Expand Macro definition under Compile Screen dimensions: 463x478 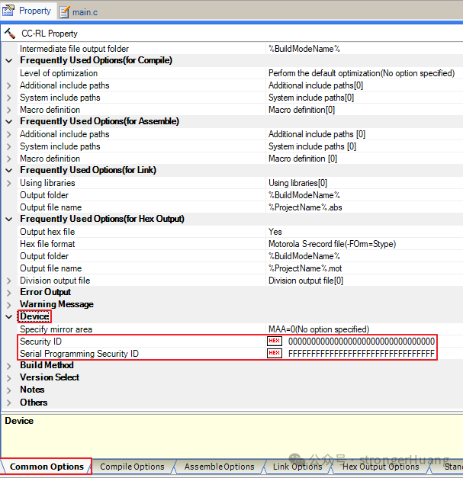click(9, 110)
